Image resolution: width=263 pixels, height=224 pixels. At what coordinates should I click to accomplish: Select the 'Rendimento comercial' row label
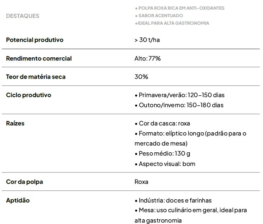tap(39, 58)
